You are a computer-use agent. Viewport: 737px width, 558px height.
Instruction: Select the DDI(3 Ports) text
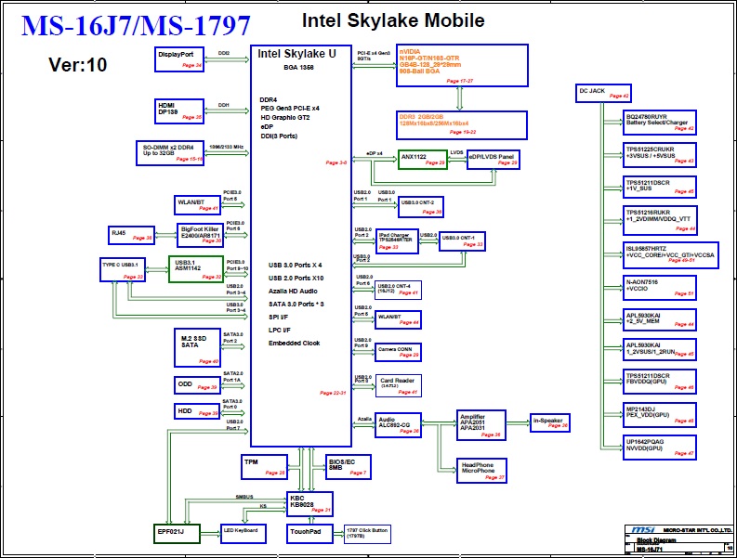pos(279,136)
